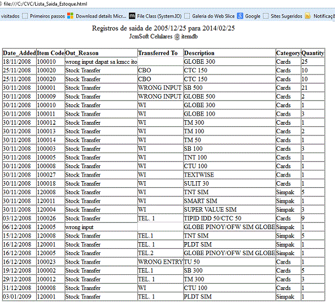Click the Out_Reason column header
This screenshot has height=307, width=335.
[x=101, y=53]
